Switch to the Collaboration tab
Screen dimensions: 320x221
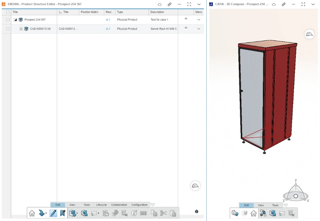click(119, 205)
